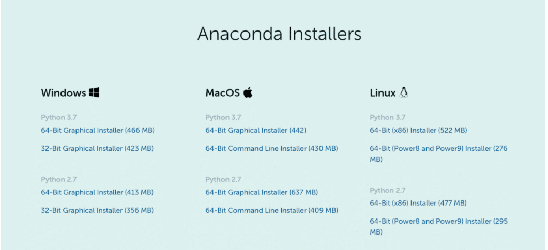Click the Windows section heading text
Image resolution: width=548 pixels, height=250 pixels.
(64, 93)
